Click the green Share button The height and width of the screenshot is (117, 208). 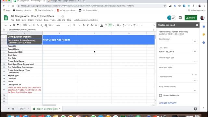click(x=191, y=18)
